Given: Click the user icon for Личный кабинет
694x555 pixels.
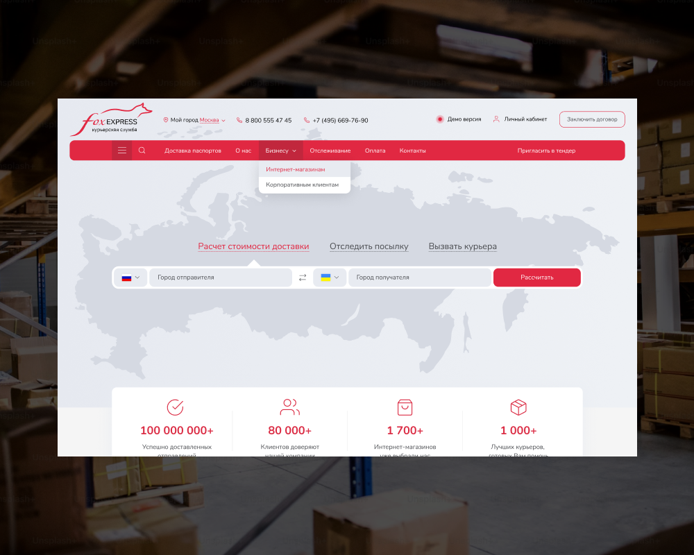Looking at the screenshot, I should [497, 119].
